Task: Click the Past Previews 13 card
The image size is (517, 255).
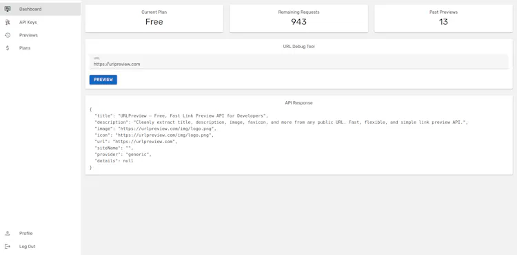Action: (x=443, y=19)
